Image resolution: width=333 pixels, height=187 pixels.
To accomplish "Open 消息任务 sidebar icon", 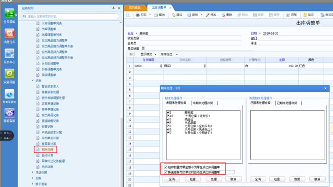I will pos(9,34).
